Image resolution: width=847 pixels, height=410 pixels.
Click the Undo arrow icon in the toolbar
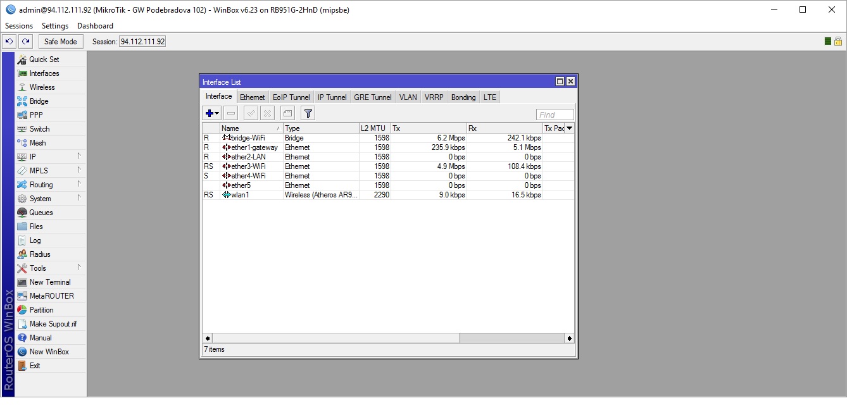[9, 42]
